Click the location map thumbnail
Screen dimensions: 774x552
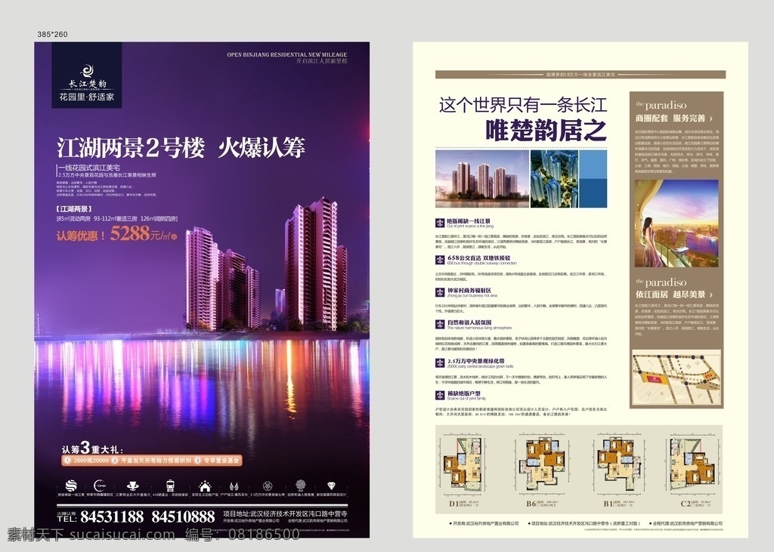click(676, 378)
